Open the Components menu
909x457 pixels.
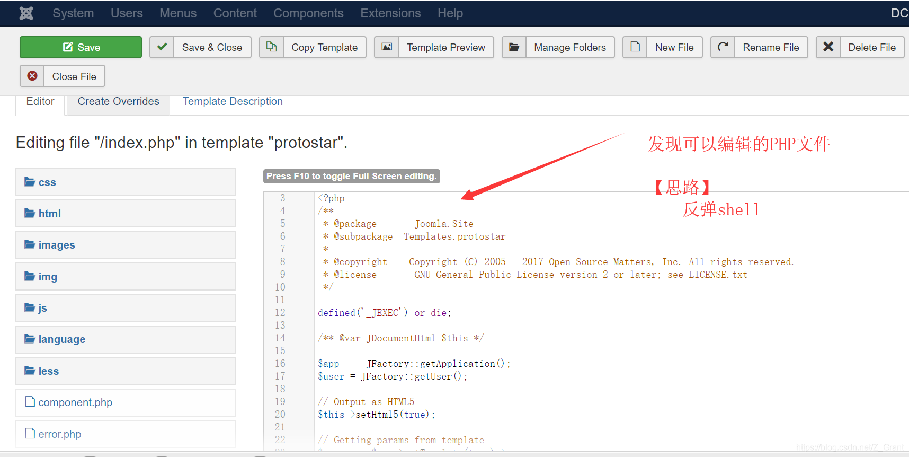(x=308, y=13)
